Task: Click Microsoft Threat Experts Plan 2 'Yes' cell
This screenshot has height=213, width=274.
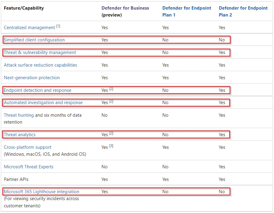Action: click(x=222, y=167)
